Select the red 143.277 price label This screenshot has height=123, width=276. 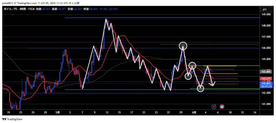click(266, 79)
